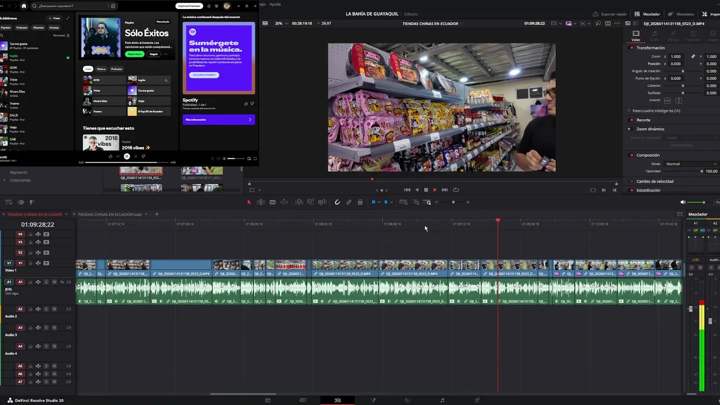Toggle loop playback in viewer
The width and height of the screenshot is (720, 405).
click(456, 190)
